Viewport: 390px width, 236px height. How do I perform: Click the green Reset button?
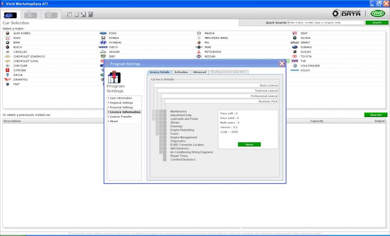[249, 145]
